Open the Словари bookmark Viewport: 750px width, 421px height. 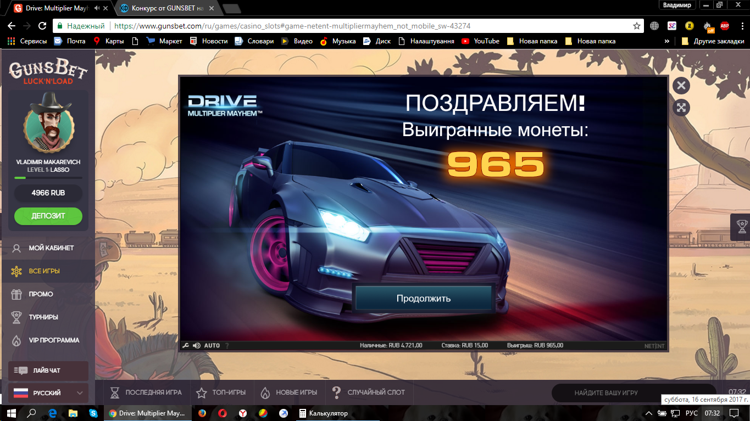pos(254,41)
